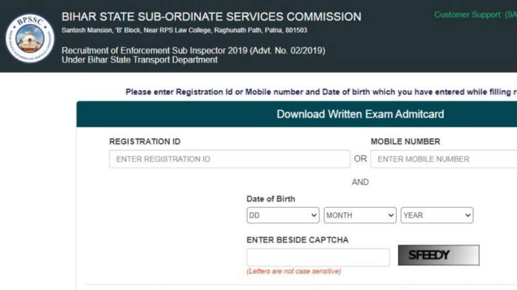The image size is (517, 290).
Task: Click the Under Bihar State Transport Department text
Action: click(139, 60)
